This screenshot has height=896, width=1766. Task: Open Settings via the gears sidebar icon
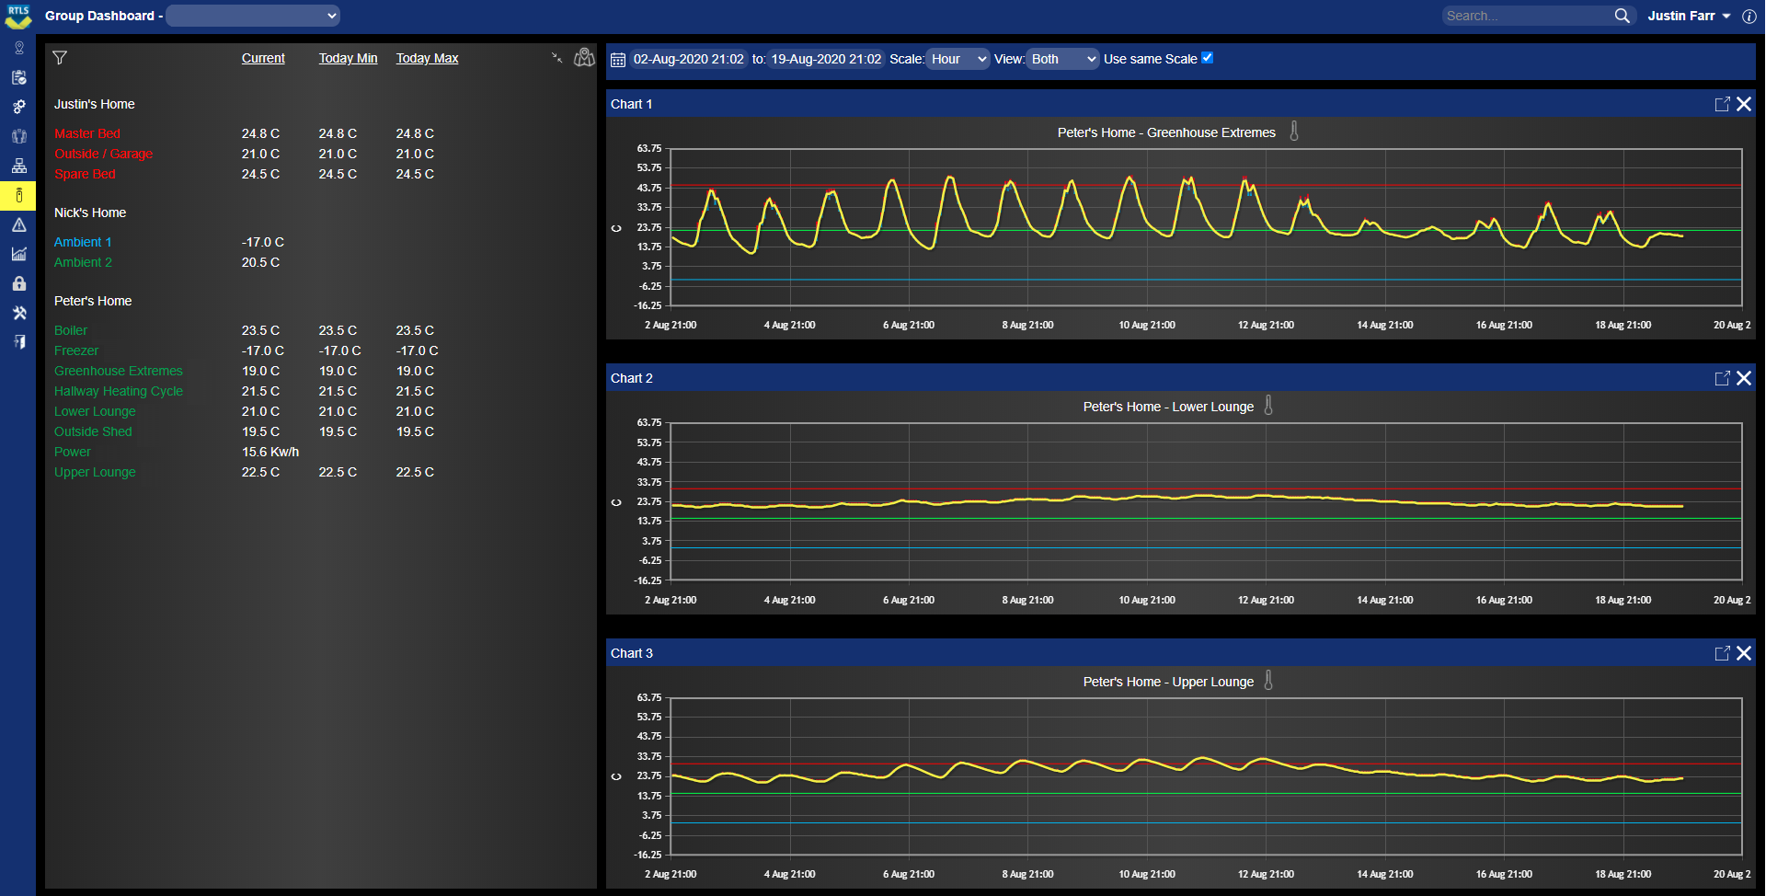coord(19,107)
